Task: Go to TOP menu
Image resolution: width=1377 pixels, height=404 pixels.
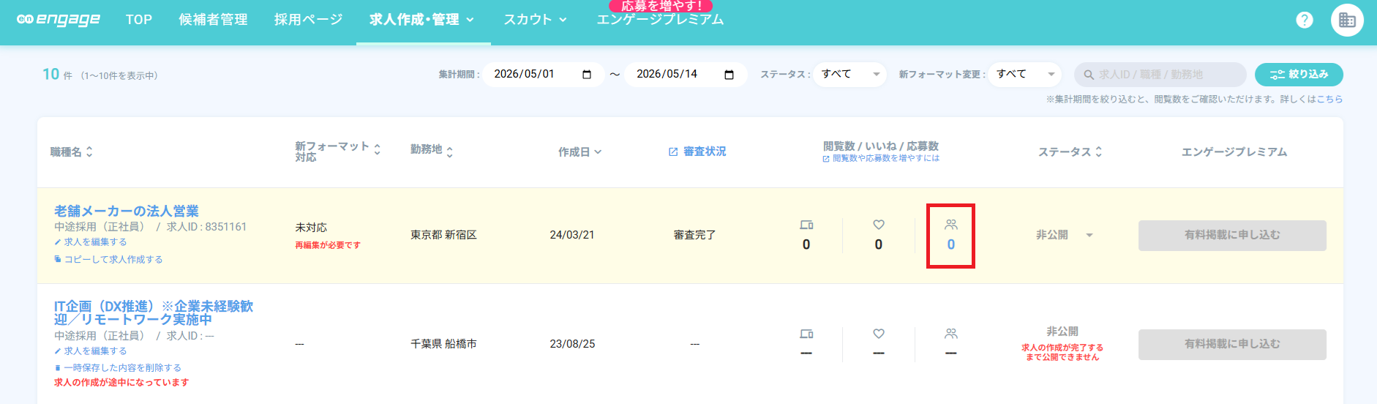Action: (139, 20)
